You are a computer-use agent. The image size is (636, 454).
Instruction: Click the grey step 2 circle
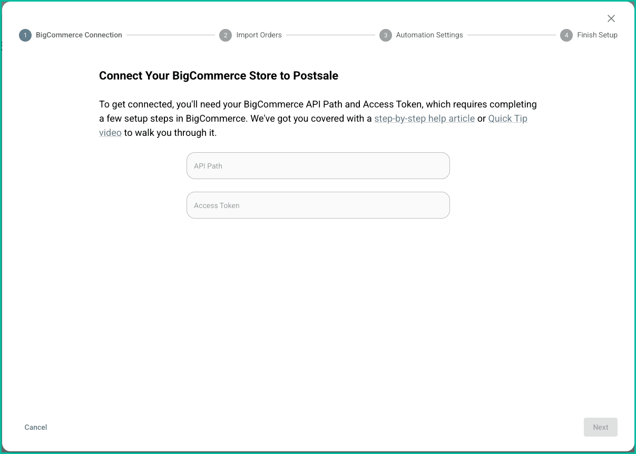pos(226,35)
